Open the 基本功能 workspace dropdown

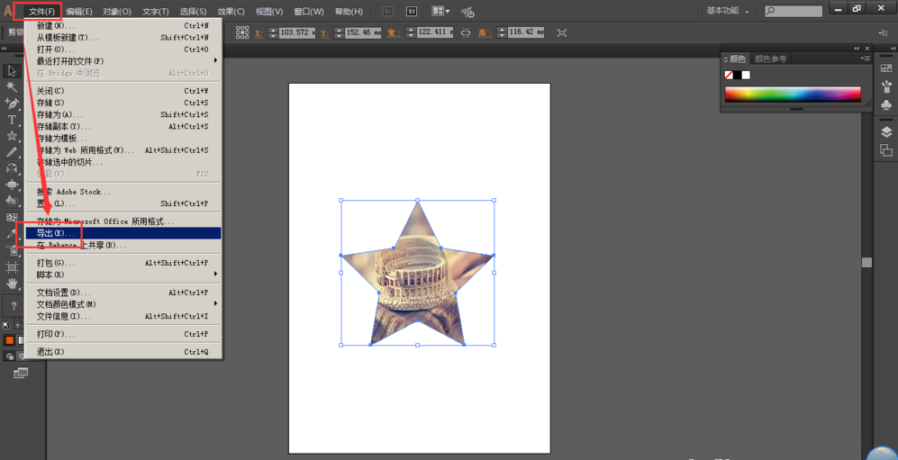coord(728,12)
